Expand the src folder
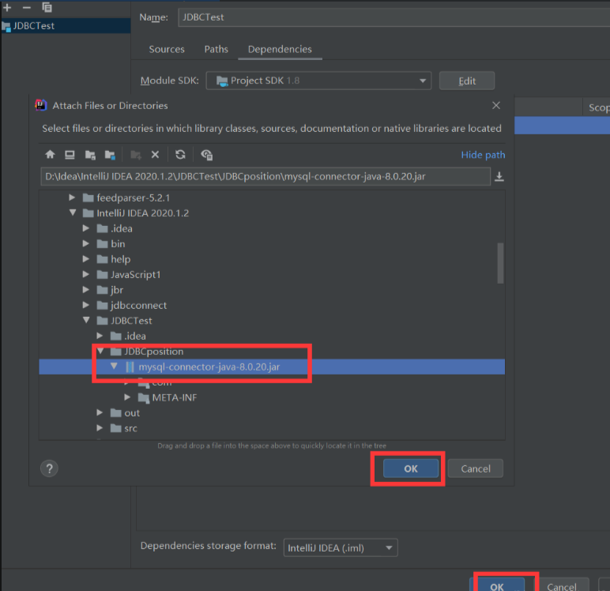 point(100,428)
